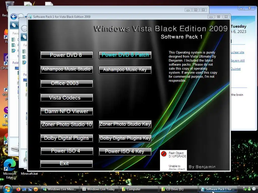Open the 'uclear site' news link
This screenshot has height=193, width=258.
[x=237, y=52]
